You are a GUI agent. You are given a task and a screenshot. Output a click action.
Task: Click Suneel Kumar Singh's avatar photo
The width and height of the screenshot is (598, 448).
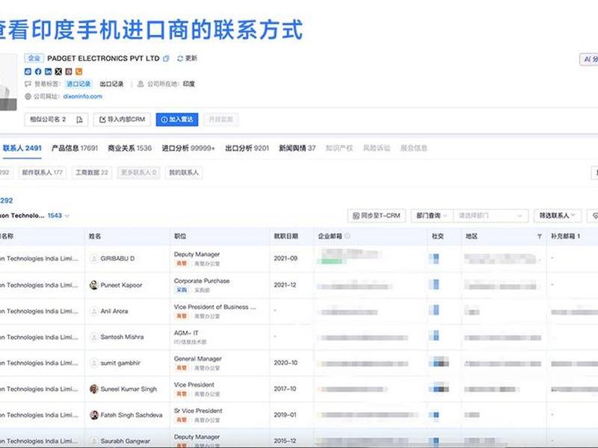(x=94, y=389)
